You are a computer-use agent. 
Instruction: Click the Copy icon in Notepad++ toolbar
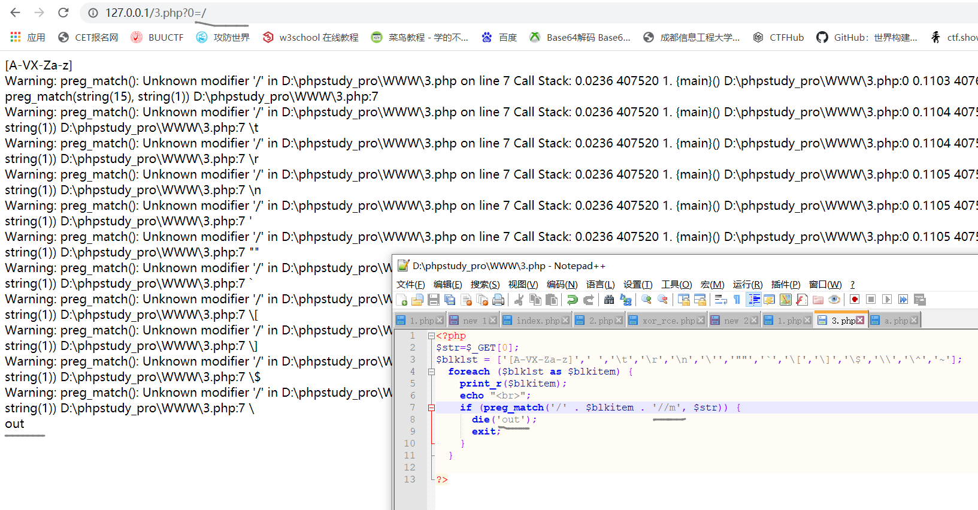(535, 300)
